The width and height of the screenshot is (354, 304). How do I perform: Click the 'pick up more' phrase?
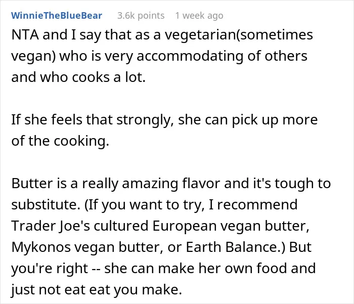pos(275,120)
